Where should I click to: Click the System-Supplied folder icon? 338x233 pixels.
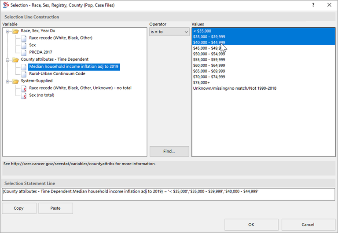(15, 81)
